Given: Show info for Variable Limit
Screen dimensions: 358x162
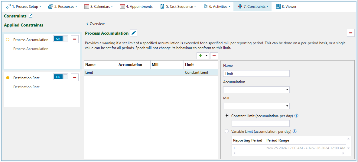Looking at the screenshot, I should (295, 131).
